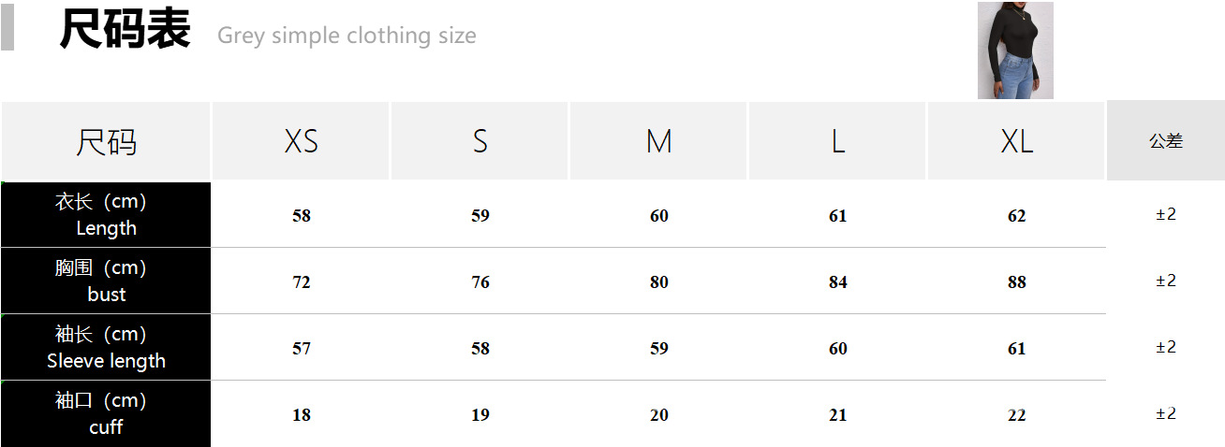Click the 袖口 cuff row label
The image size is (1225, 447).
(106, 413)
